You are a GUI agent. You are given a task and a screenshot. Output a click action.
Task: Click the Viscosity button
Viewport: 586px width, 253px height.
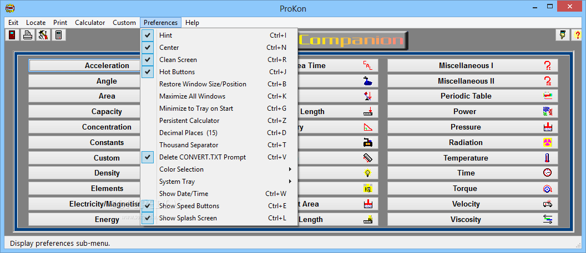[x=472, y=219]
